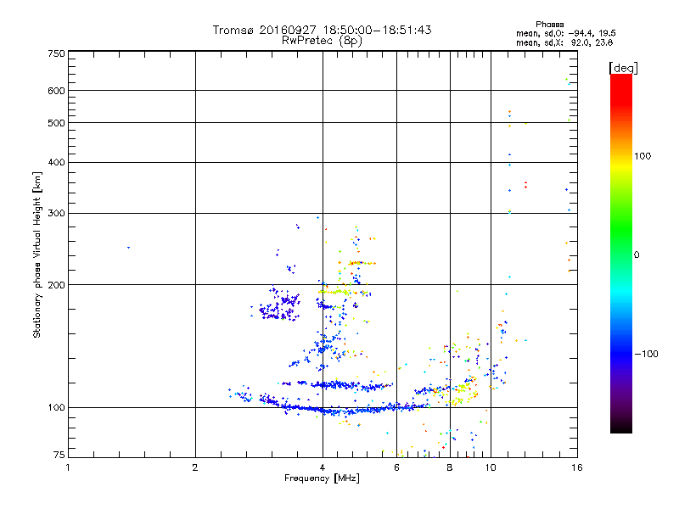The image size is (679, 509).
Task: Click the '[deg]' colorbar unit label
Action: pyautogui.click(x=623, y=68)
